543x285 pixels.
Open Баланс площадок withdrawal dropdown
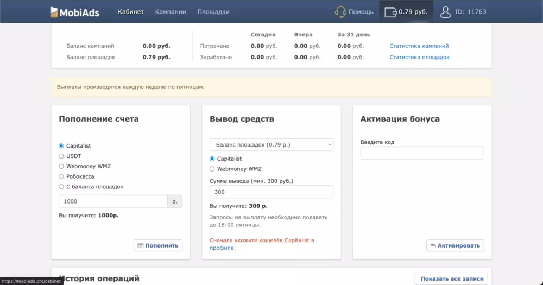click(x=271, y=145)
